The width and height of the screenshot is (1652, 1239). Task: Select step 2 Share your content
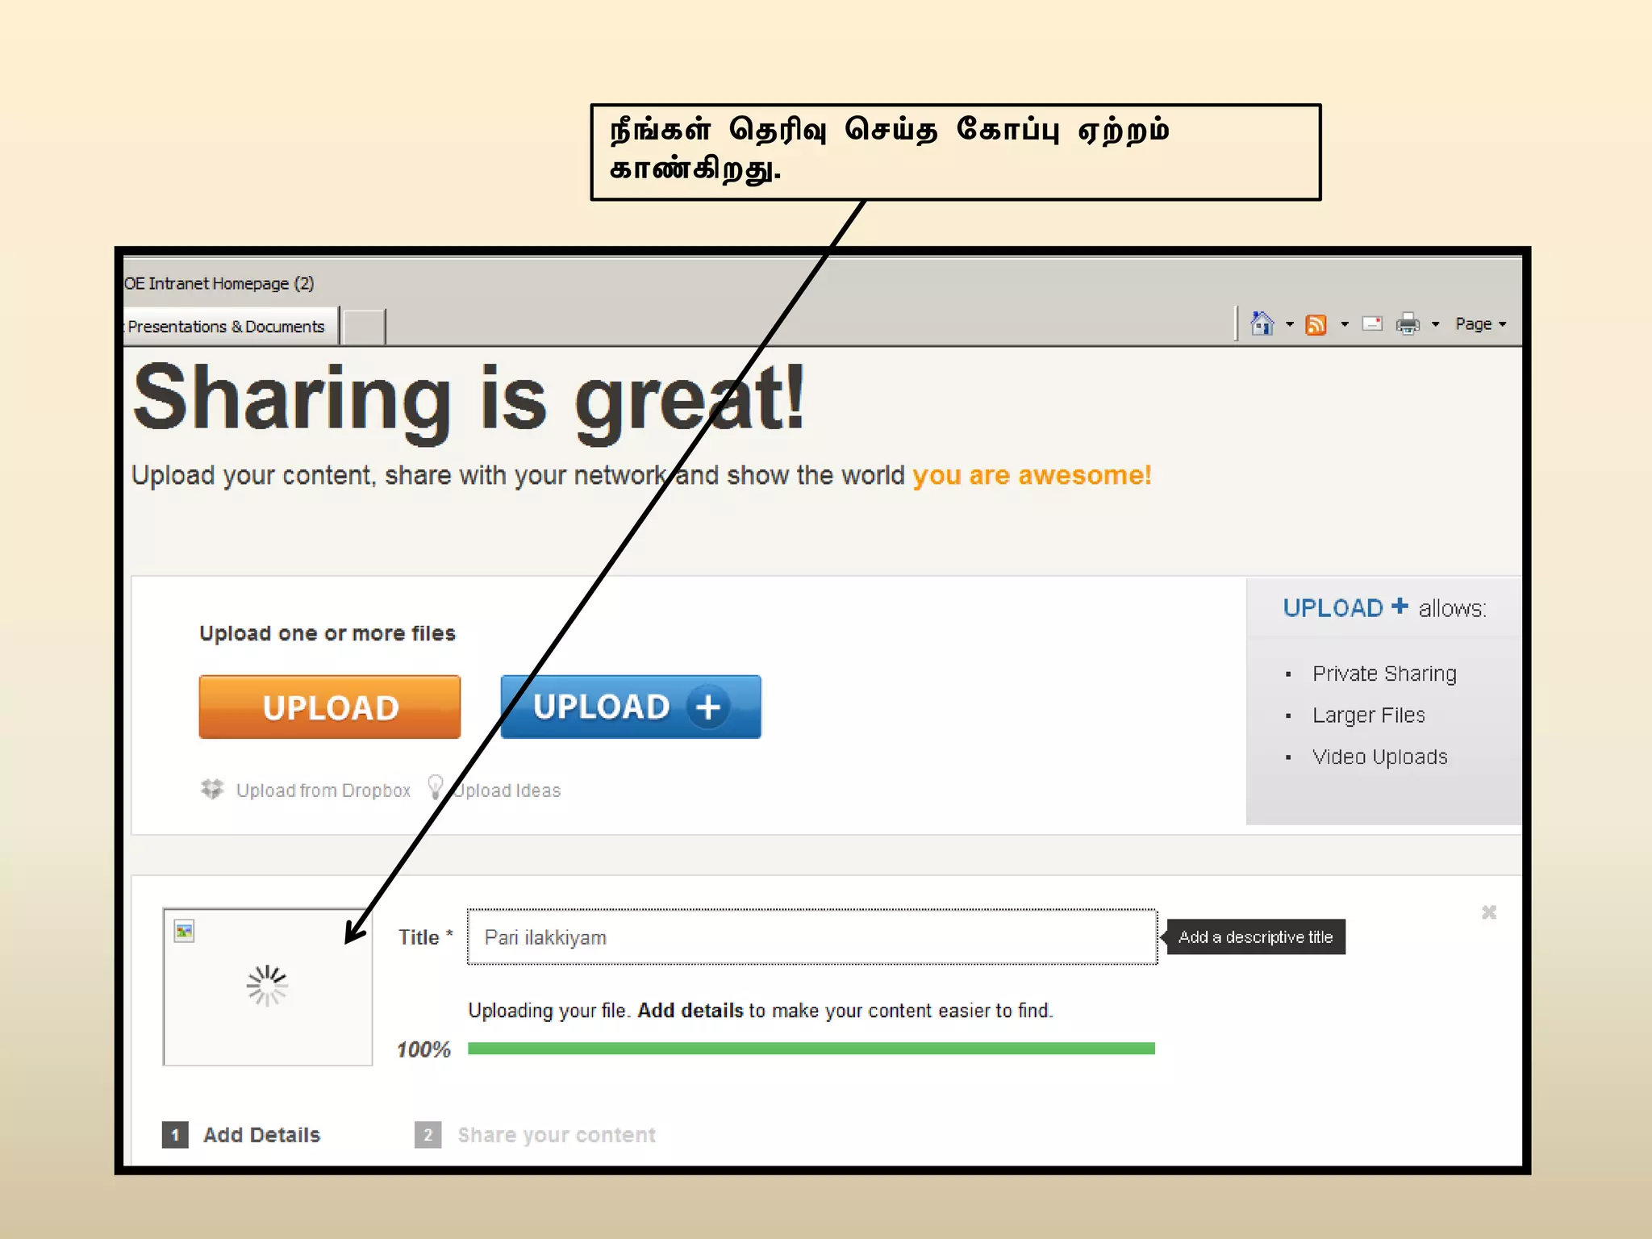tap(556, 1135)
